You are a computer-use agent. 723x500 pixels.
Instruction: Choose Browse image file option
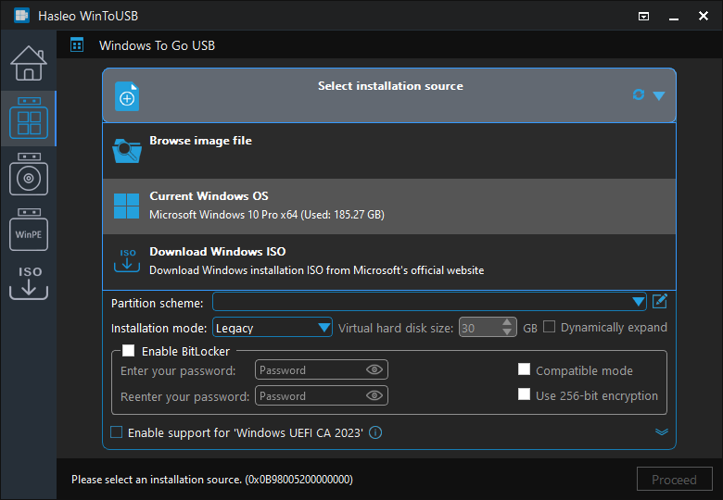389,151
